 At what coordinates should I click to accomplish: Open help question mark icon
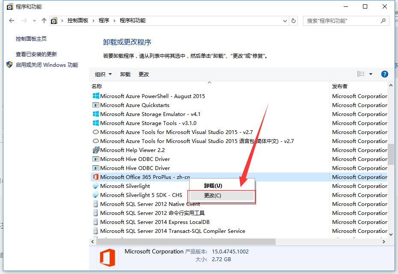[x=385, y=74]
